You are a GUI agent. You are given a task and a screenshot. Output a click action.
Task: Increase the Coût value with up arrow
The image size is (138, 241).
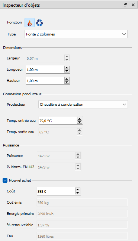tap(78, 189)
